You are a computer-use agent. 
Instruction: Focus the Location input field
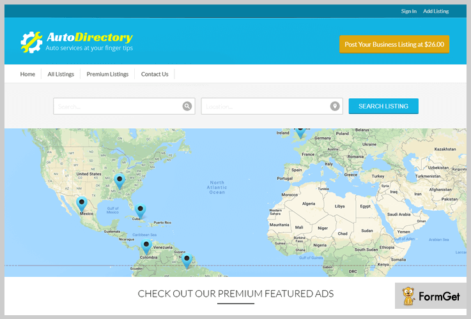coord(272,106)
